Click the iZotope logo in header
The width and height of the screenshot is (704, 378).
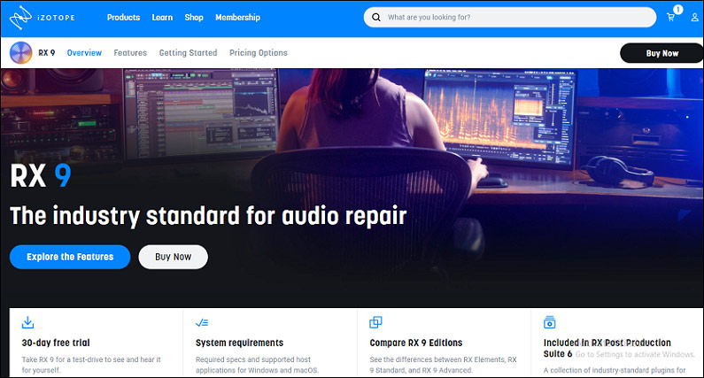[x=43, y=18]
